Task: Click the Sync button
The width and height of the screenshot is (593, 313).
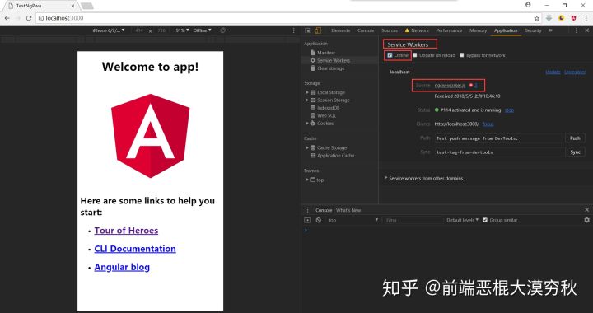Action: click(x=575, y=152)
